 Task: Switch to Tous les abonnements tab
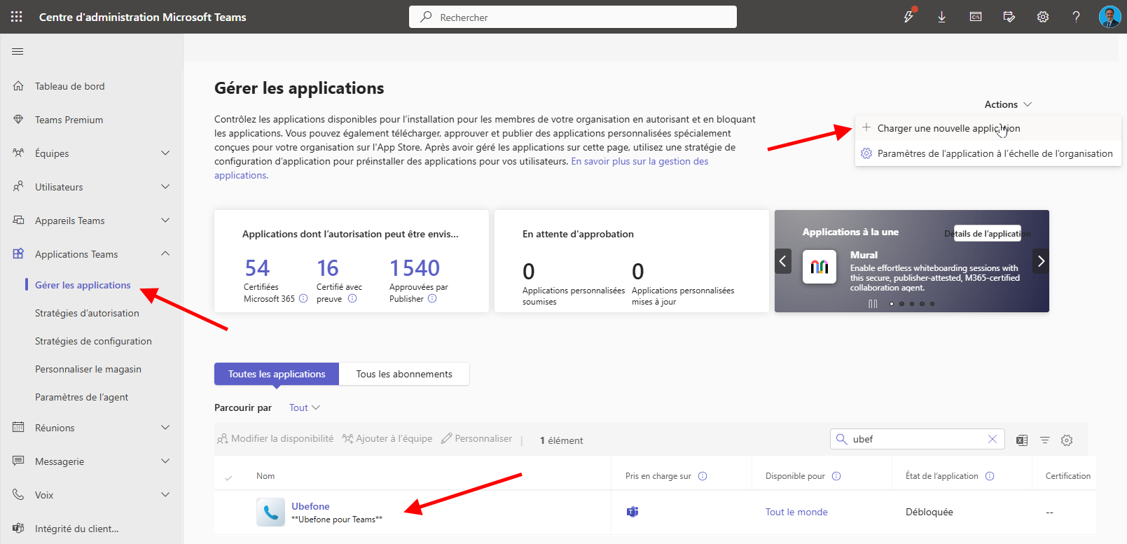coord(404,374)
